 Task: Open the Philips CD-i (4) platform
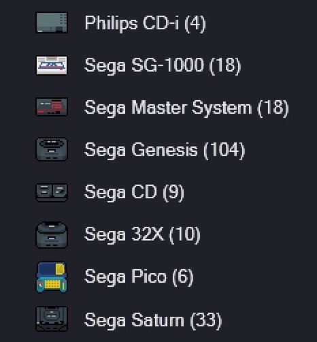tap(145, 23)
